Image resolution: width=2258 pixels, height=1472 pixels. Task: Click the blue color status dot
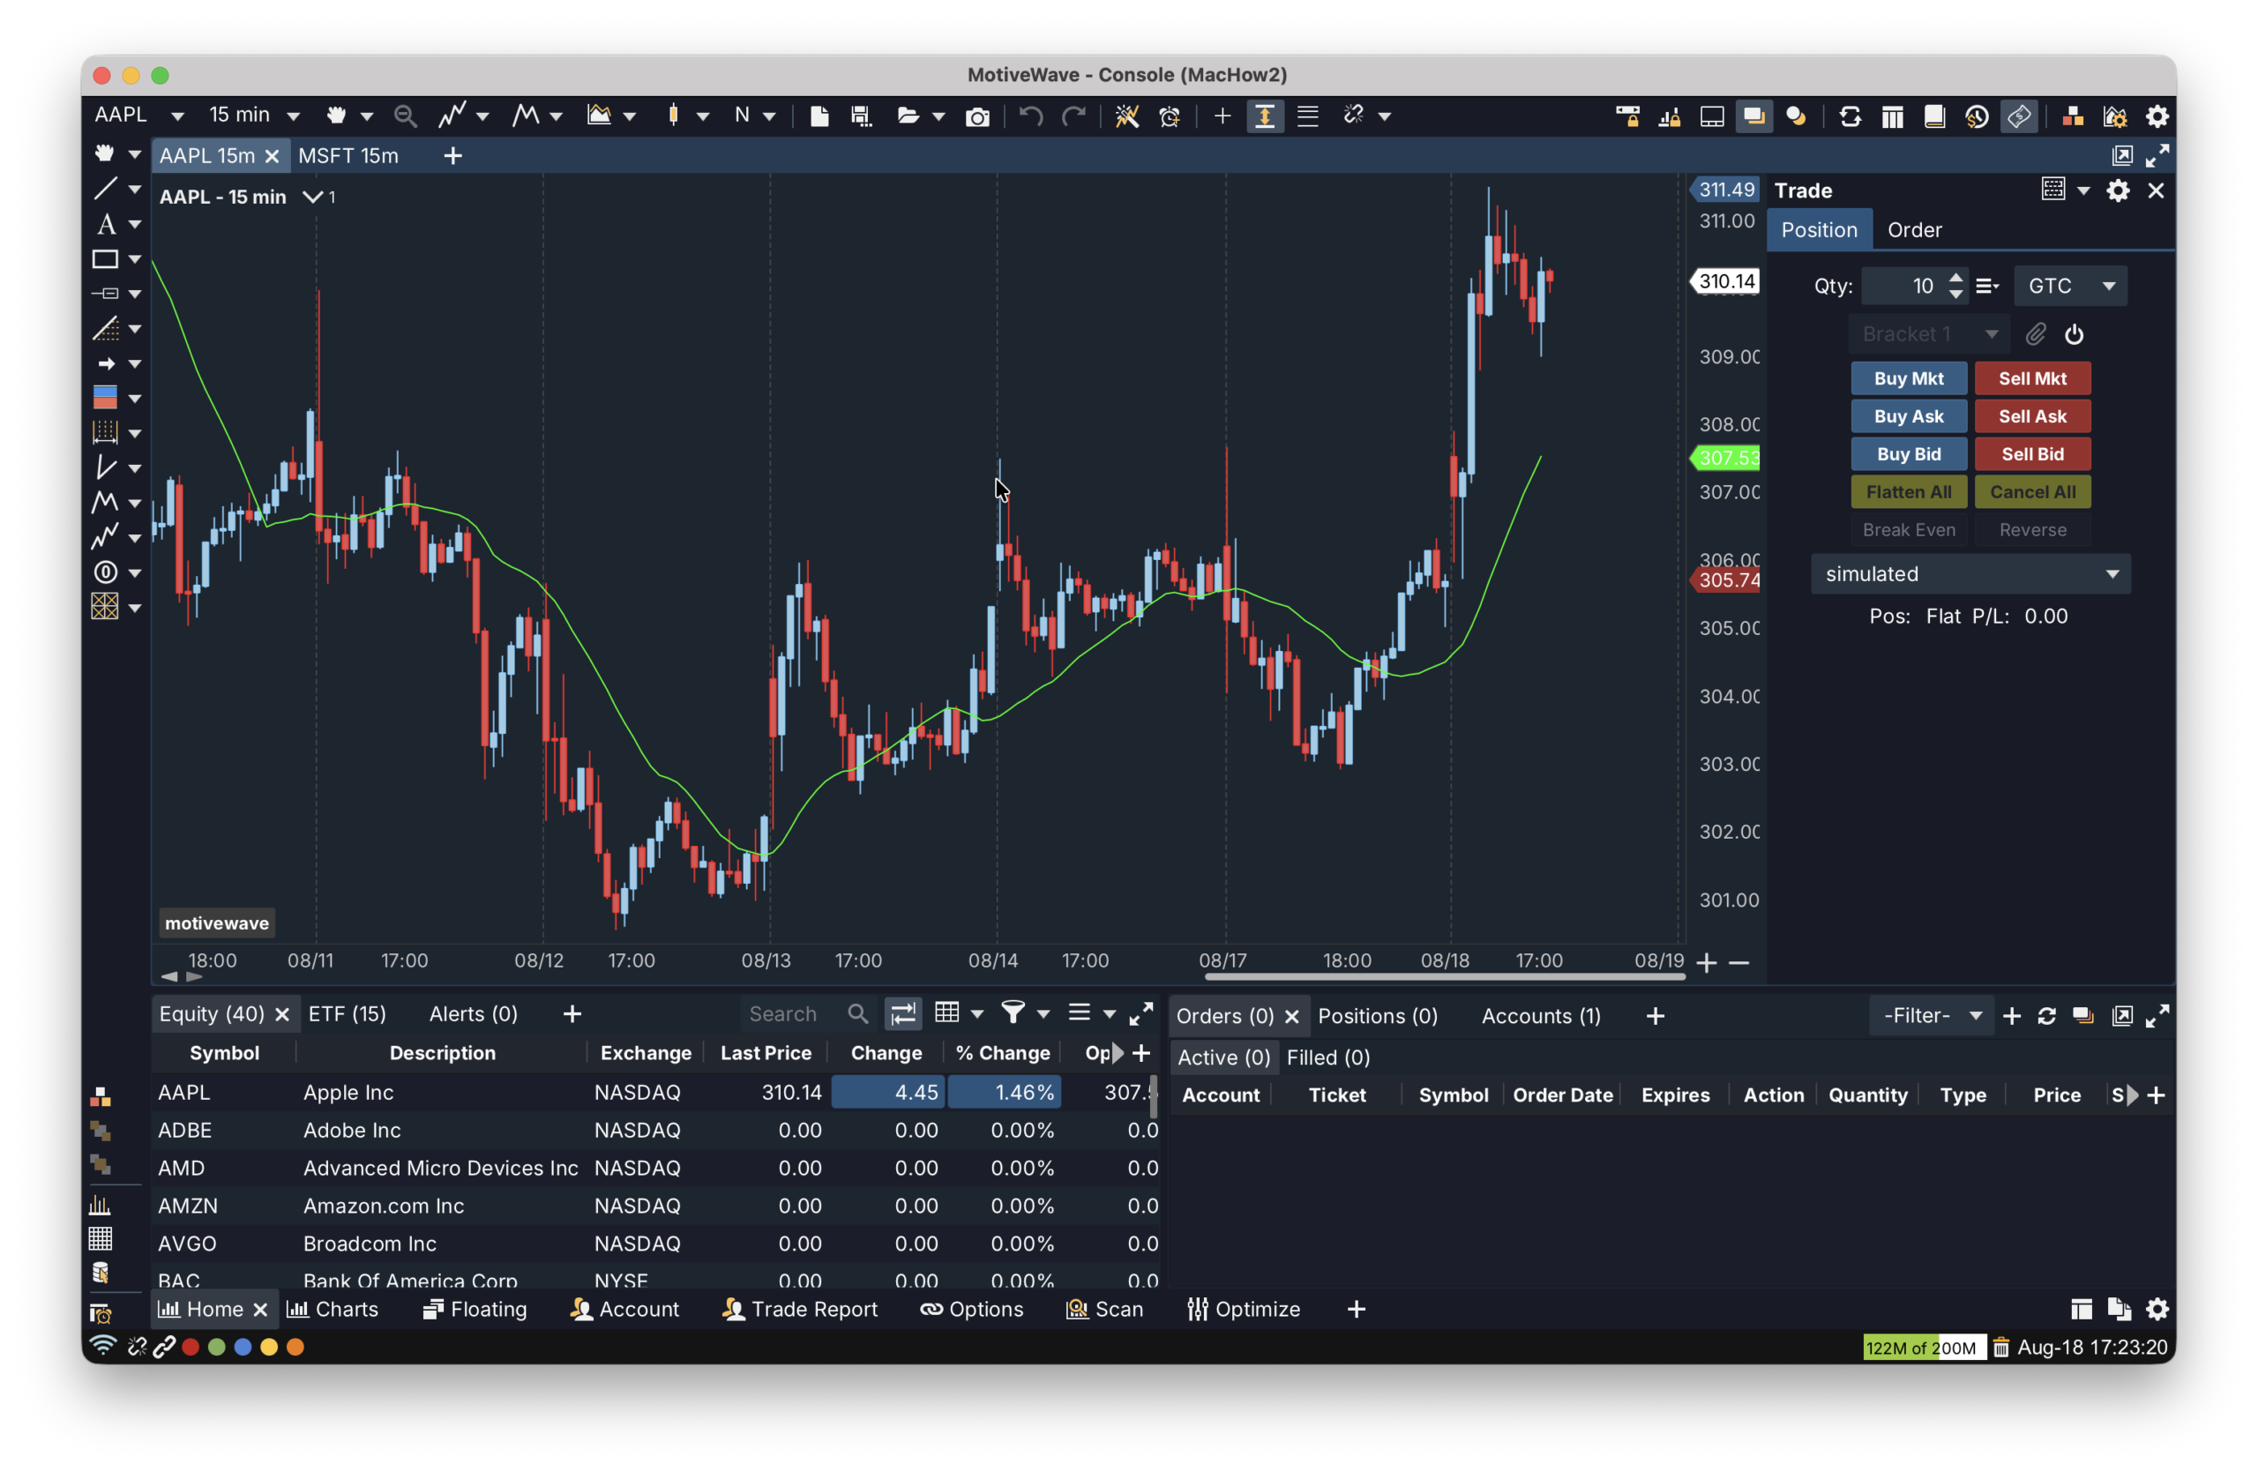tap(243, 1347)
